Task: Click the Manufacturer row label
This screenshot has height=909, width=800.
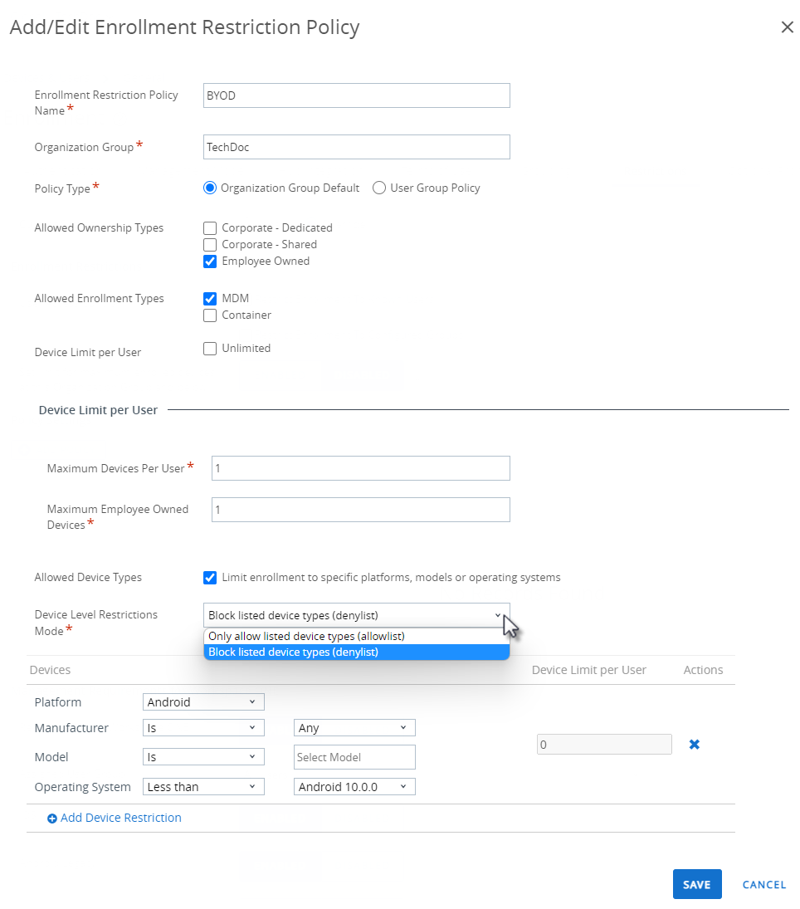Action: coord(71,728)
